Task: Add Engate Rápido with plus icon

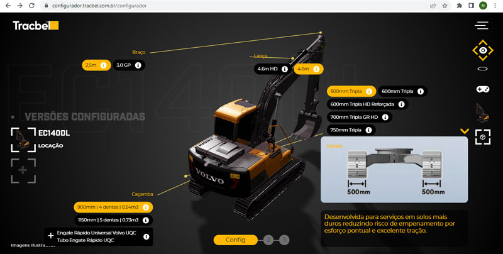Action: point(51,236)
